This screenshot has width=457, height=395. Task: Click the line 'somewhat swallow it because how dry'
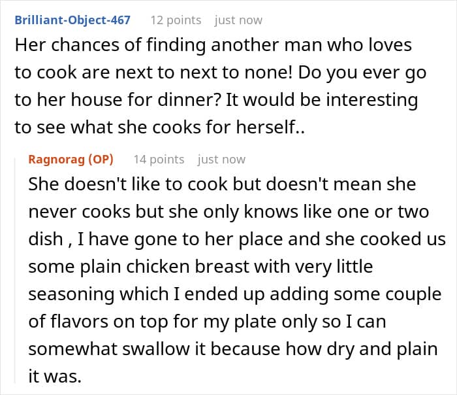point(233,349)
